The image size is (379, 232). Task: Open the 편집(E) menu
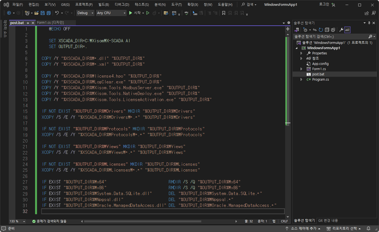click(34, 5)
